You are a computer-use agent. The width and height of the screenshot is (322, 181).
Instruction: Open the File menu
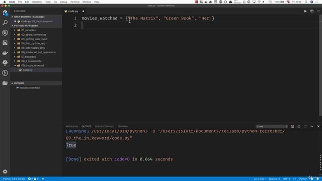coord(20,2)
